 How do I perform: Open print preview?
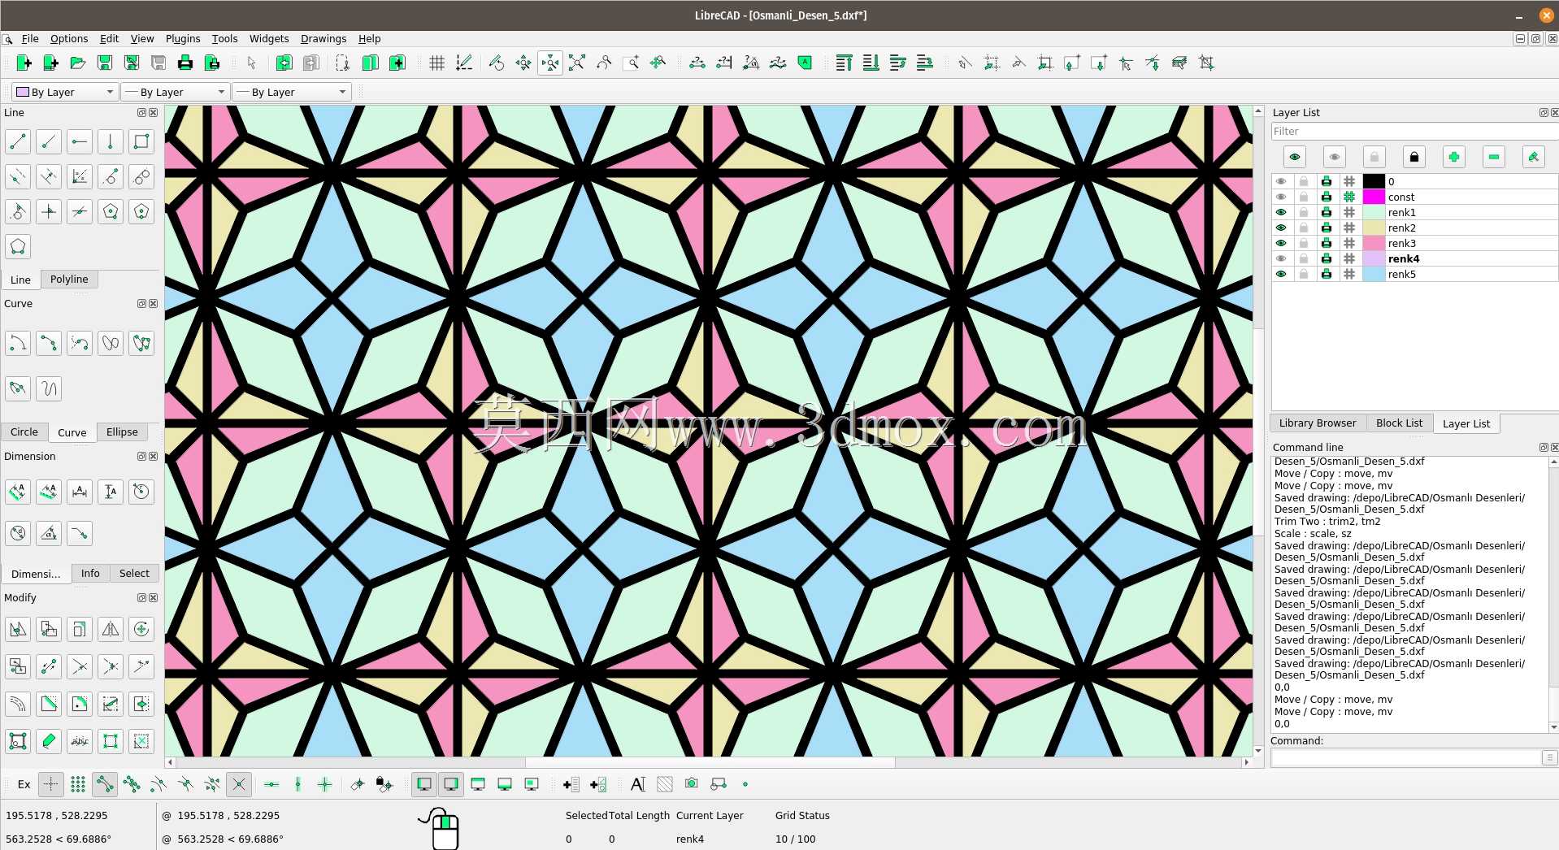tap(211, 63)
